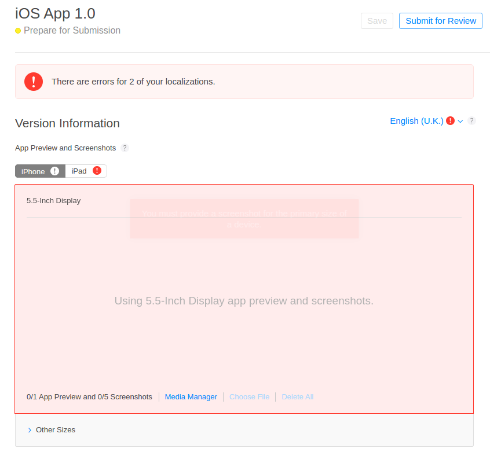Viewport: 490px width, 452px height.
Task: Click the Choose File link
Action: [250, 397]
